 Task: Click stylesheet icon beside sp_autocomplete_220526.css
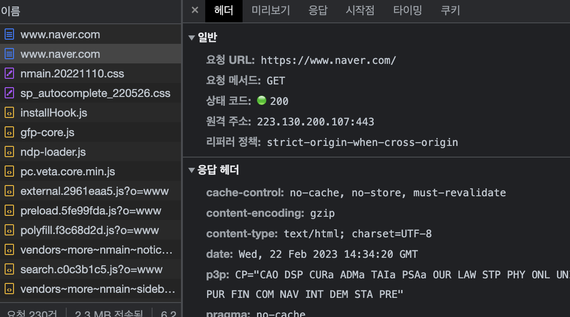coord(9,93)
